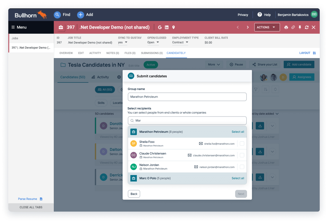
Task: Open the ACTIONS dropdown
Action: [x=267, y=27]
